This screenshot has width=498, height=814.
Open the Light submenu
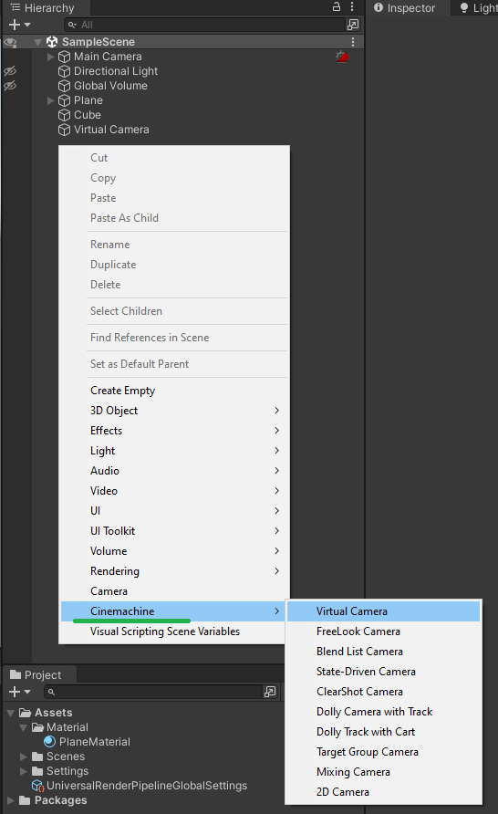click(174, 451)
